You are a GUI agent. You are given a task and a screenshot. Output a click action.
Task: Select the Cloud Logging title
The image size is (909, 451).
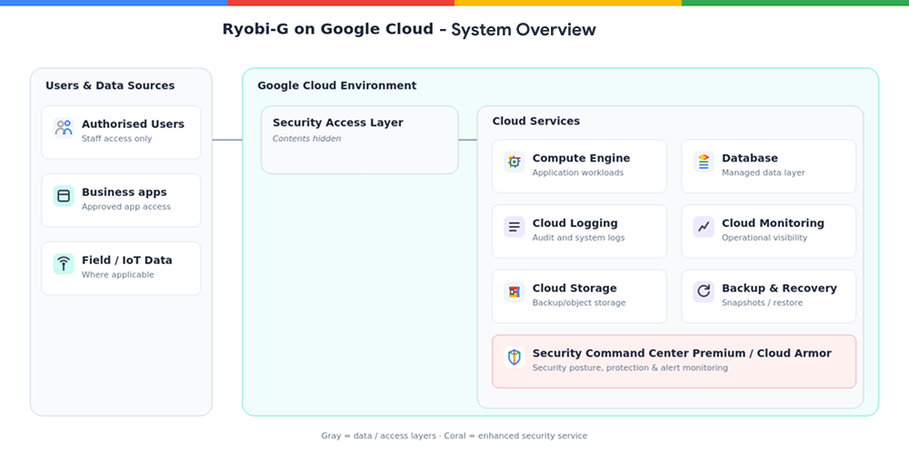575,223
